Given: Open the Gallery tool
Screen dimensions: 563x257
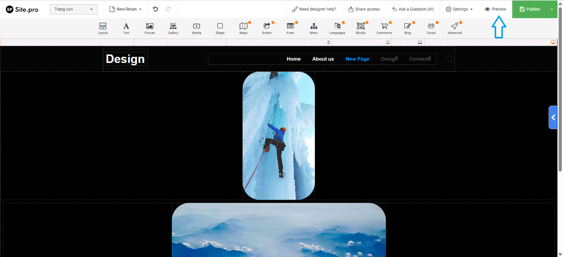Looking at the screenshot, I should [173, 28].
